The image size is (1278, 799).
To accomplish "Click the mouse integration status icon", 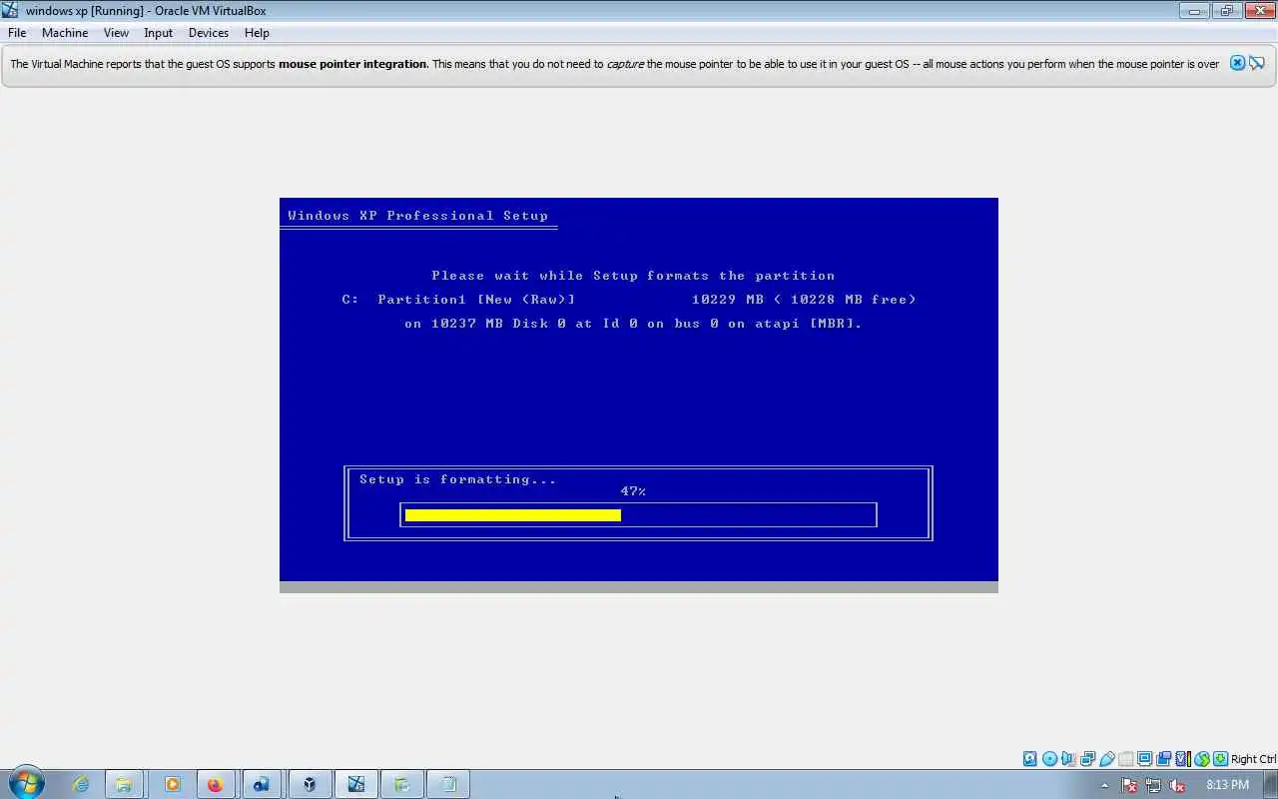I will tap(1202, 759).
